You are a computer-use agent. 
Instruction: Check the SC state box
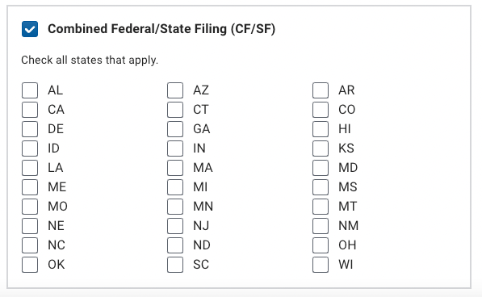[175, 265]
